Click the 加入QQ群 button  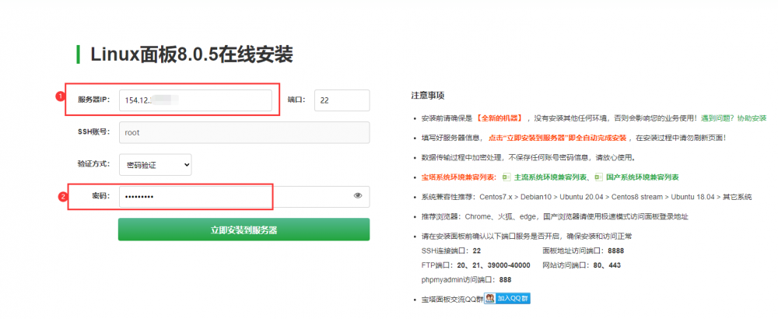tap(513, 298)
